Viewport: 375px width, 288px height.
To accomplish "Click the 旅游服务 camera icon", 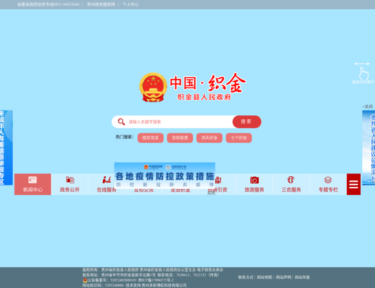I will click(254, 180).
